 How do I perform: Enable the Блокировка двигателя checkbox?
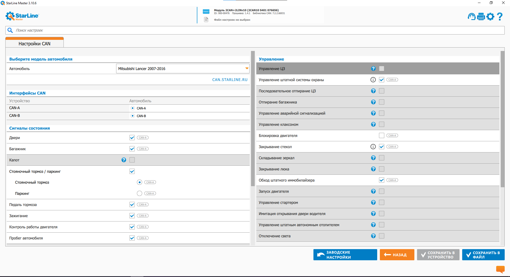(382, 135)
